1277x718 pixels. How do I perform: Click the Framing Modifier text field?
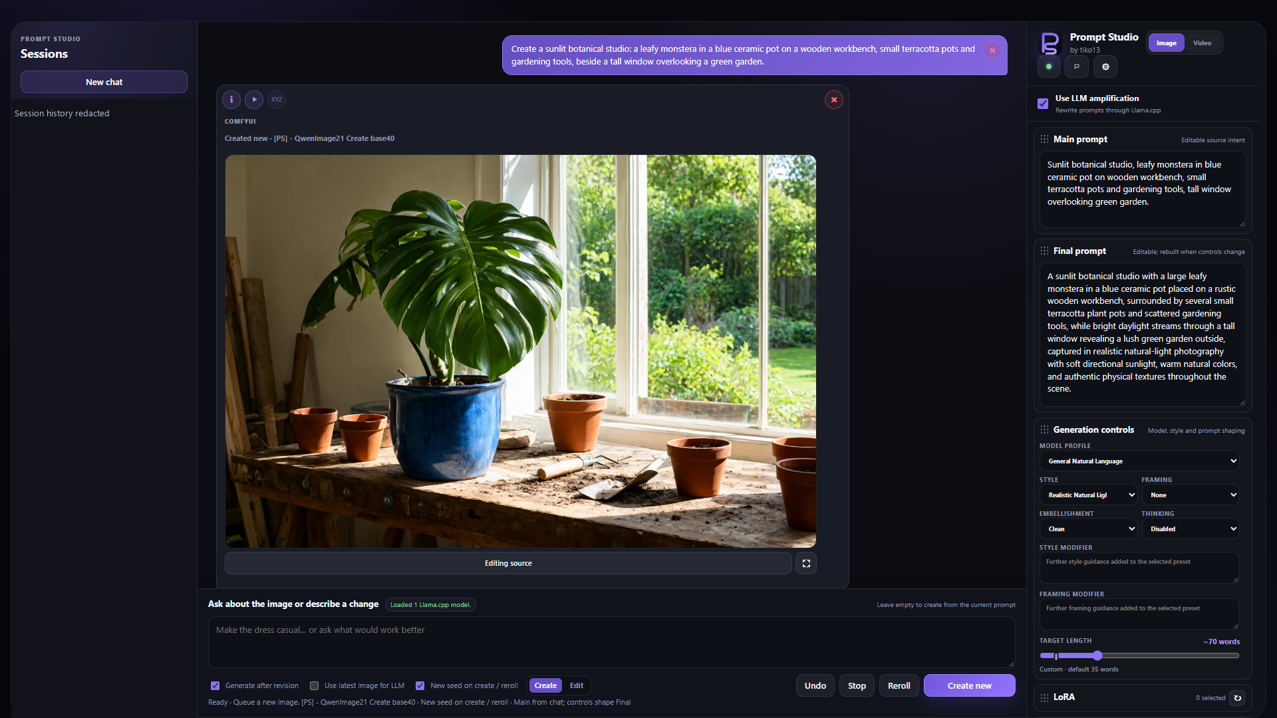pyautogui.click(x=1139, y=614)
